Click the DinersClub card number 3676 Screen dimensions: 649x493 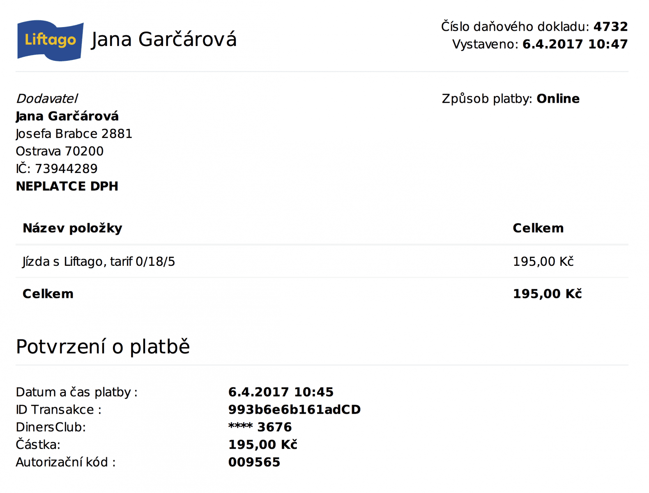274,428
